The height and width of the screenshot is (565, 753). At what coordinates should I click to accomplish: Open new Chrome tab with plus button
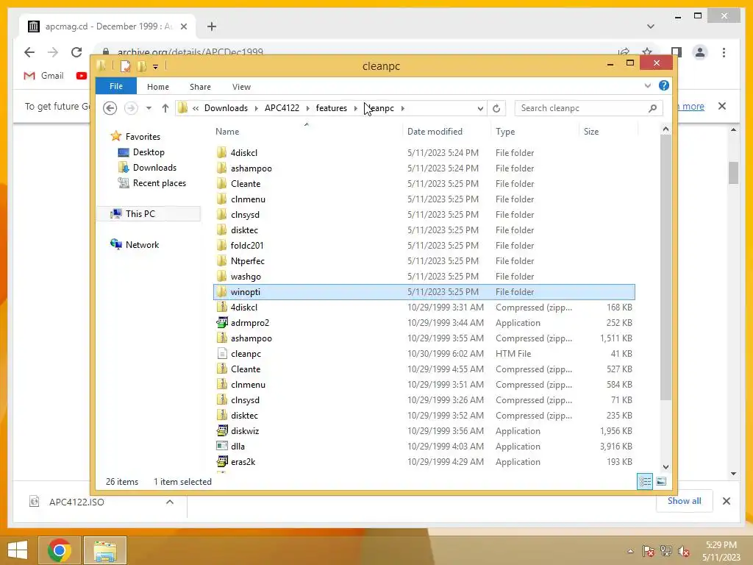[x=212, y=26]
